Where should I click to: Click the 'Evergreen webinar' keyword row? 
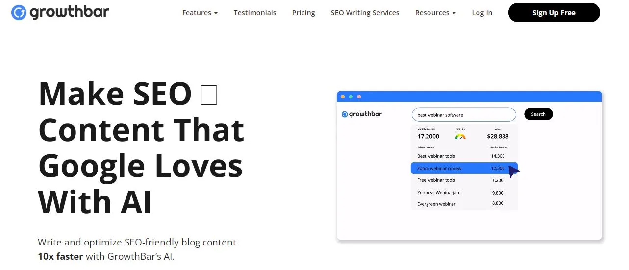click(x=464, y=204)
